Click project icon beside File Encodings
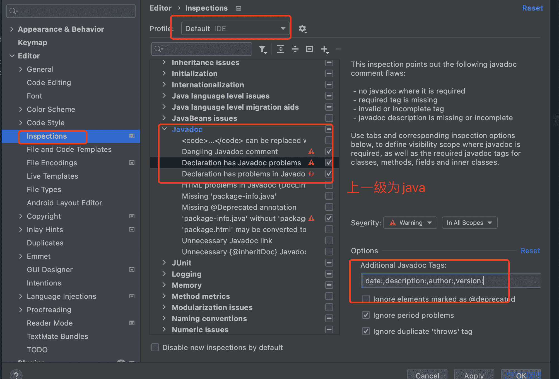The height and width of the screenshot is (379, 559). 132,163
